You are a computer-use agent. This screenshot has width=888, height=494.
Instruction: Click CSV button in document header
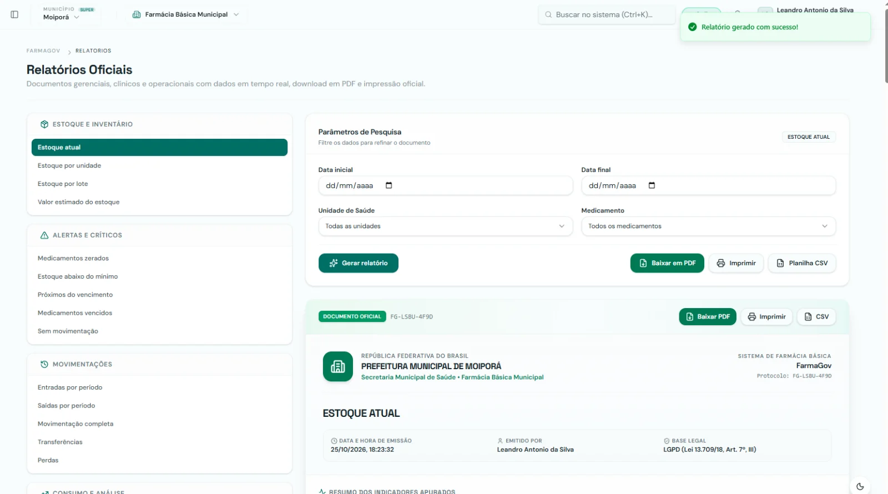tap(816, 317)
